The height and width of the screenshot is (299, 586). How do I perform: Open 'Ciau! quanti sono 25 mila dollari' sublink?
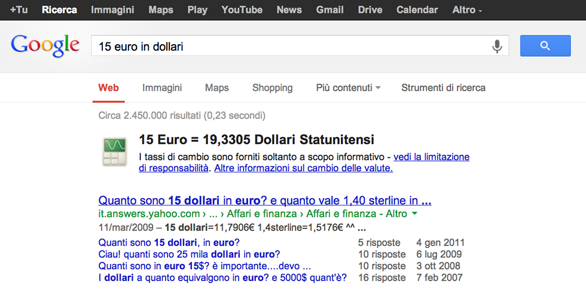(189, 254)
